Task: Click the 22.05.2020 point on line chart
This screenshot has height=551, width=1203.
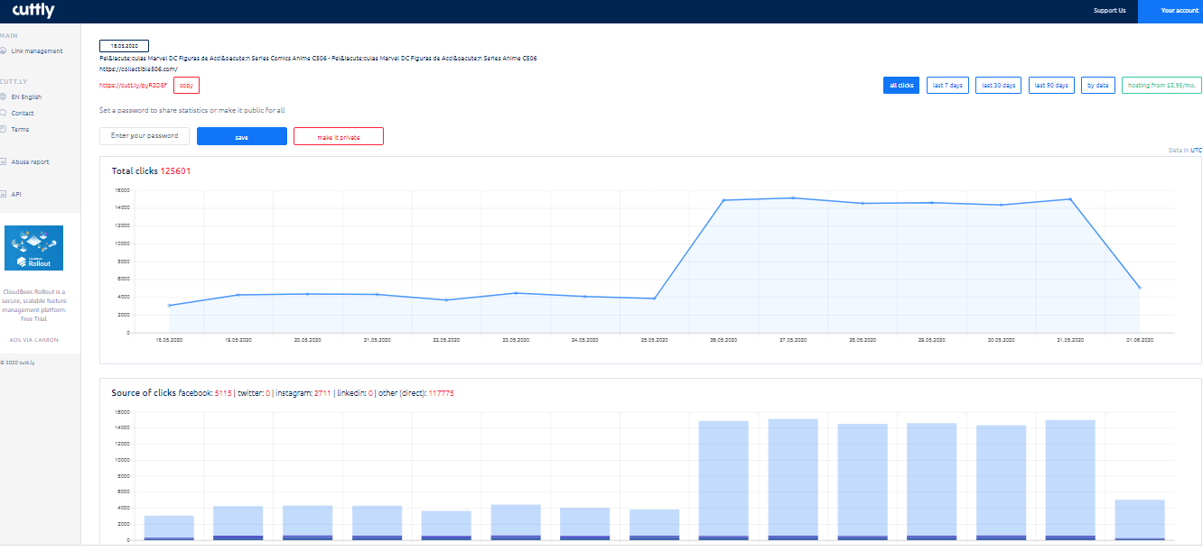Action: click(446, 300)
